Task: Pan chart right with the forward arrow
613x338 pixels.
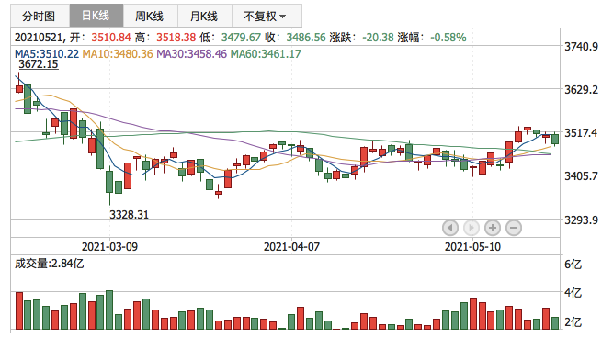Action: tap(471, 228)
